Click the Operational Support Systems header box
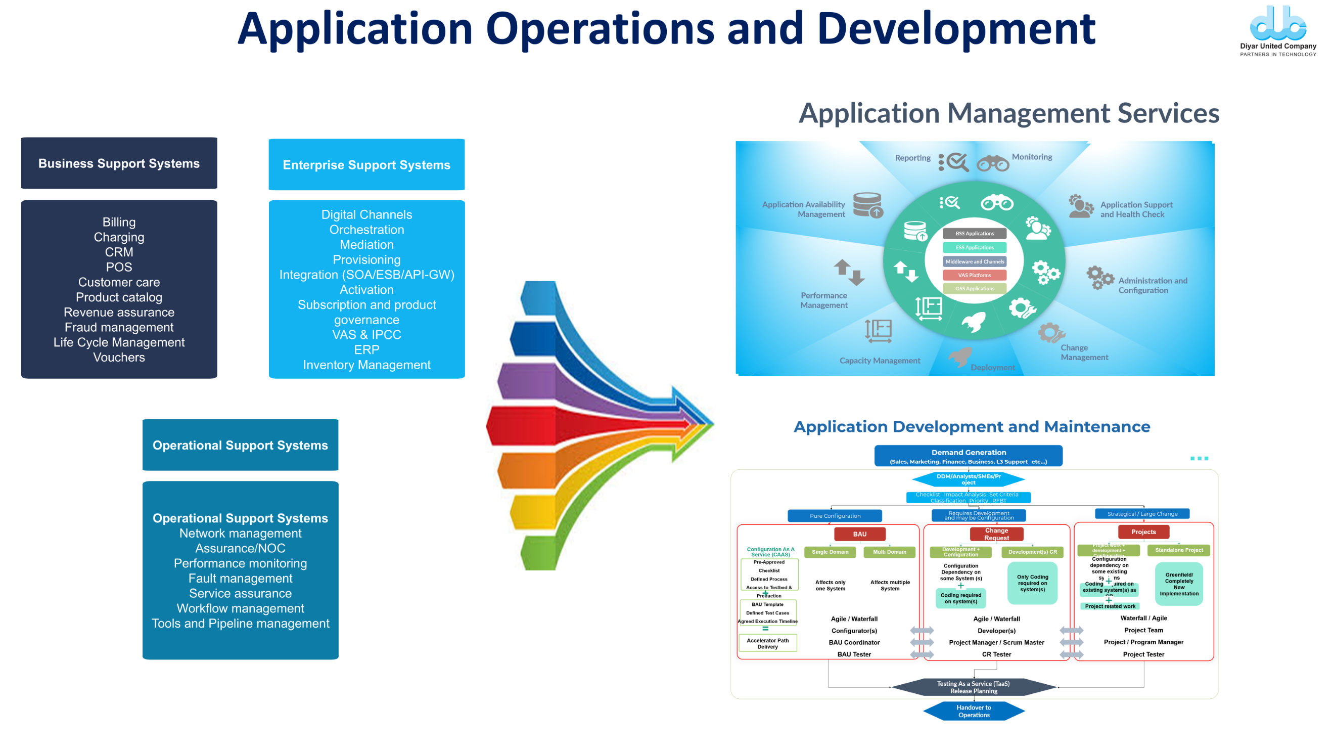 pos(240,445)
